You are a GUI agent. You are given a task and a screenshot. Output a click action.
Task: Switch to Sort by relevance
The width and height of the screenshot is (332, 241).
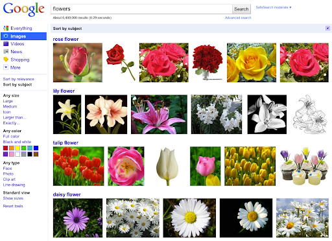coord(19,79)
